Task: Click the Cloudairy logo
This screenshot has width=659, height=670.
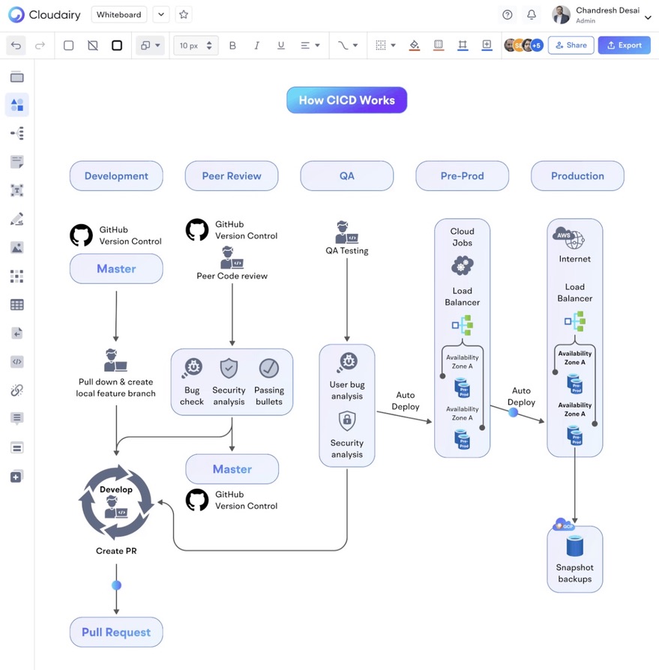Action: click(x=44, y=14)
